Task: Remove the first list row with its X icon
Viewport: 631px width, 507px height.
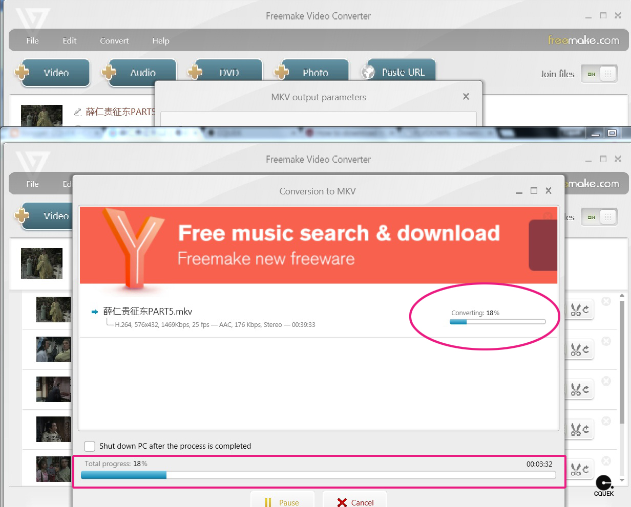Action: click(606, 301)
